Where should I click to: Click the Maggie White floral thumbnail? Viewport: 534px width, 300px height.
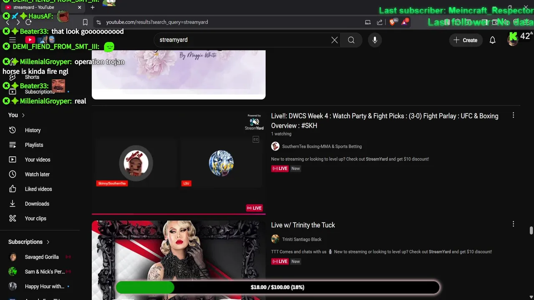[179, 75]
